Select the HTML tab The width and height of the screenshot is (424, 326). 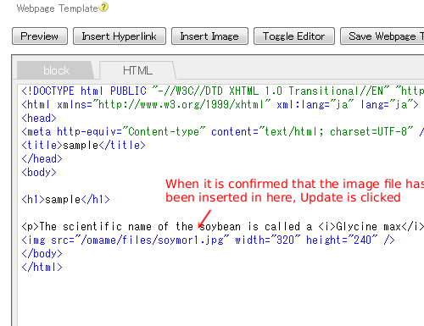[x=137, y=70]
